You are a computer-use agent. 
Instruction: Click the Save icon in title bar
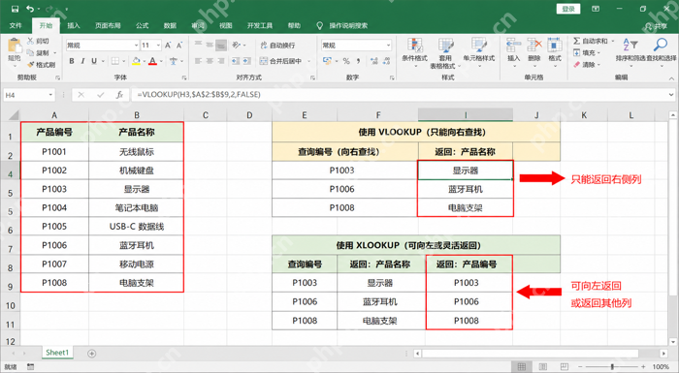[16, 9]
